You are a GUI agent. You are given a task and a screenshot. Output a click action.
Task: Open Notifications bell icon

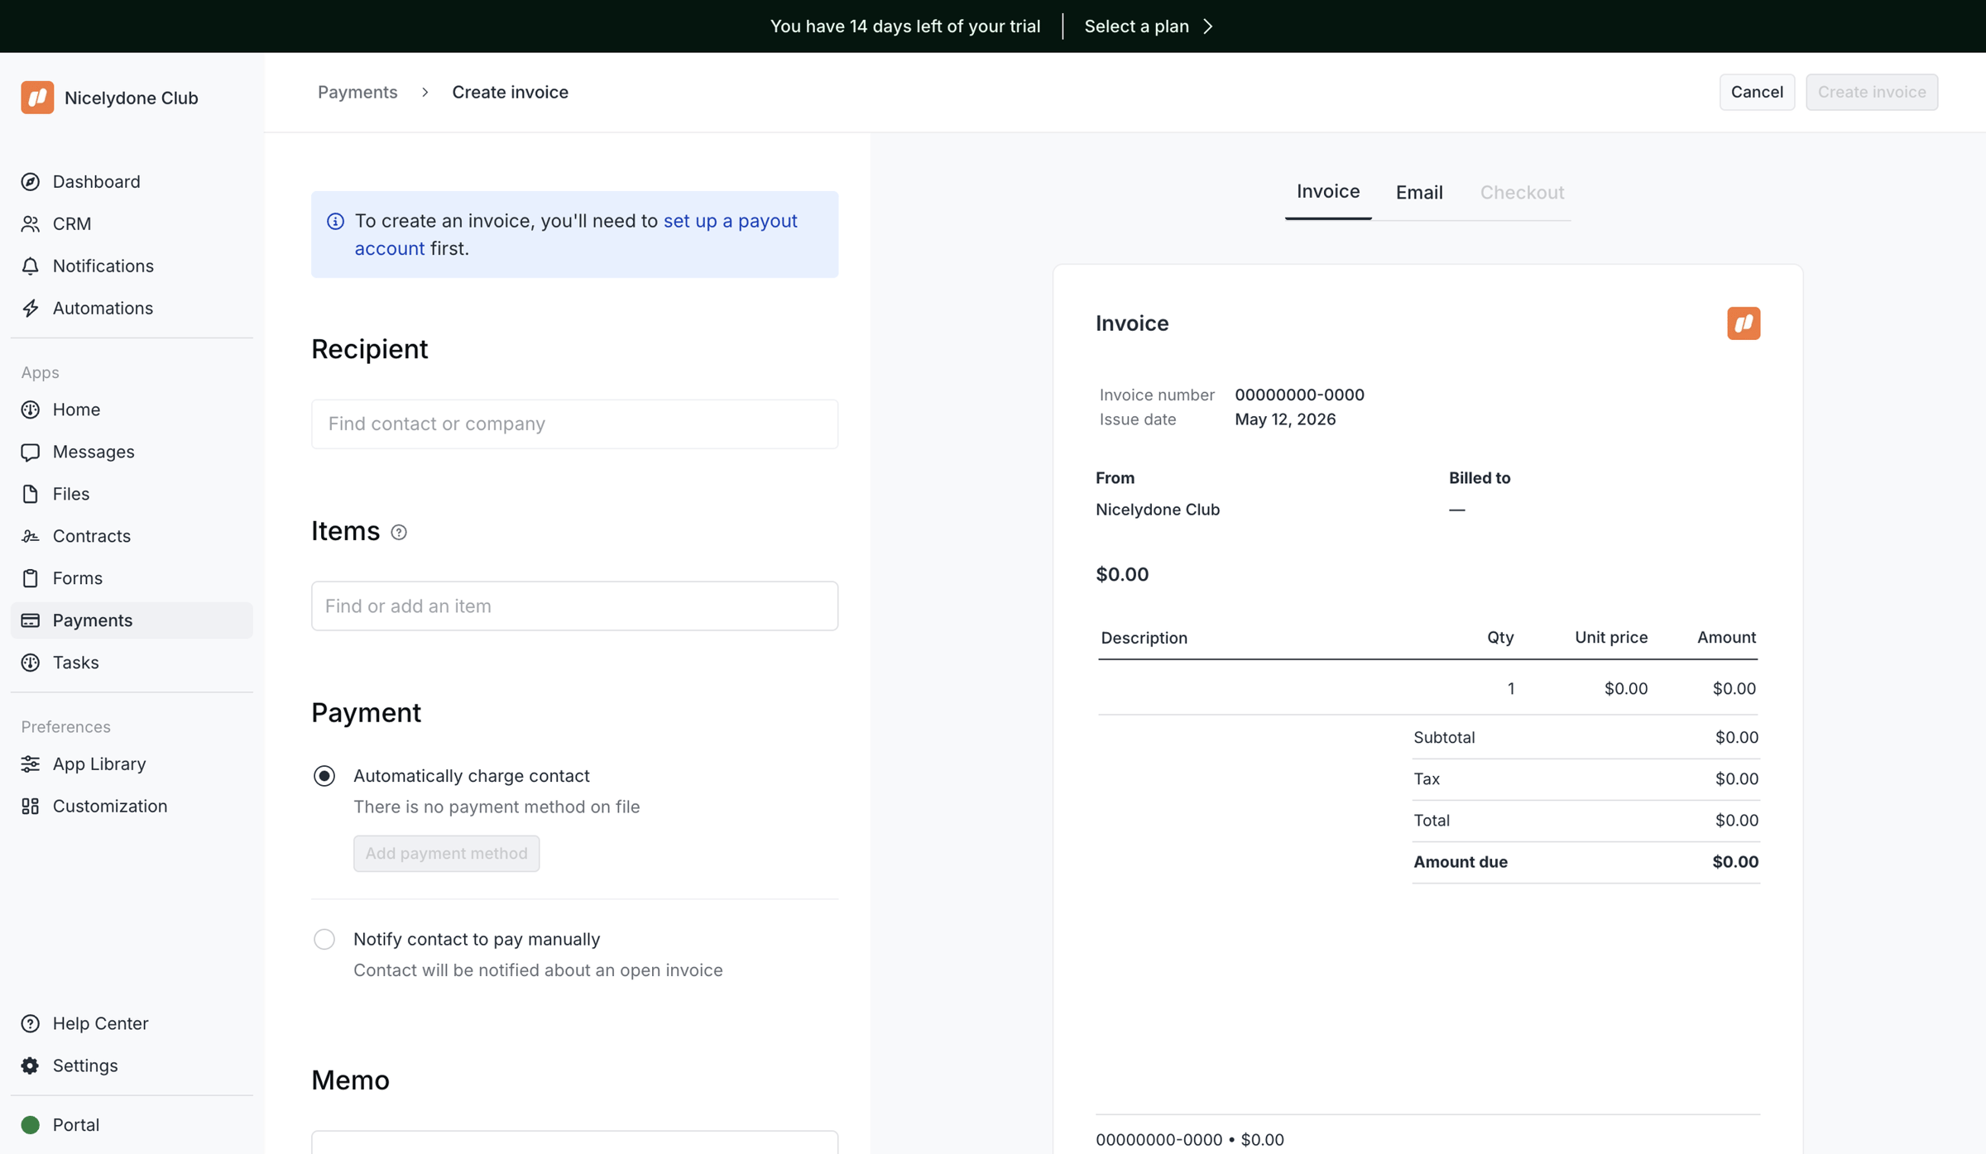(x=31, y=266)
